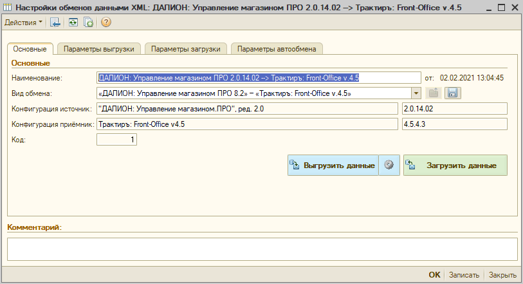Image resolution: width=523 pixels, height=284 pixels.
Task: Click the receiver version field 4.5.4.3
Action: click(x=455, y=124)
